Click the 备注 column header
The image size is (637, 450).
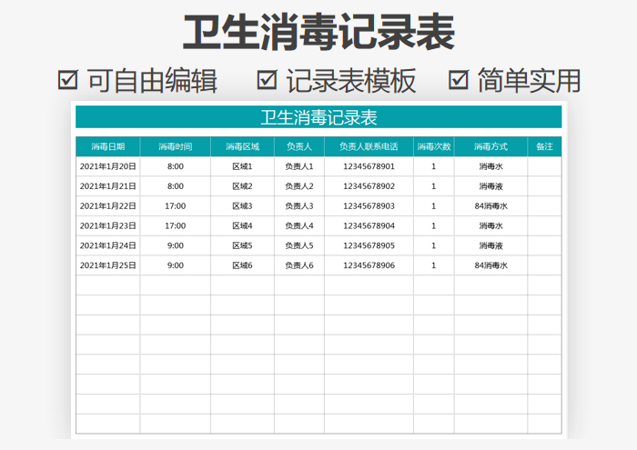click(x=544, y=146)
